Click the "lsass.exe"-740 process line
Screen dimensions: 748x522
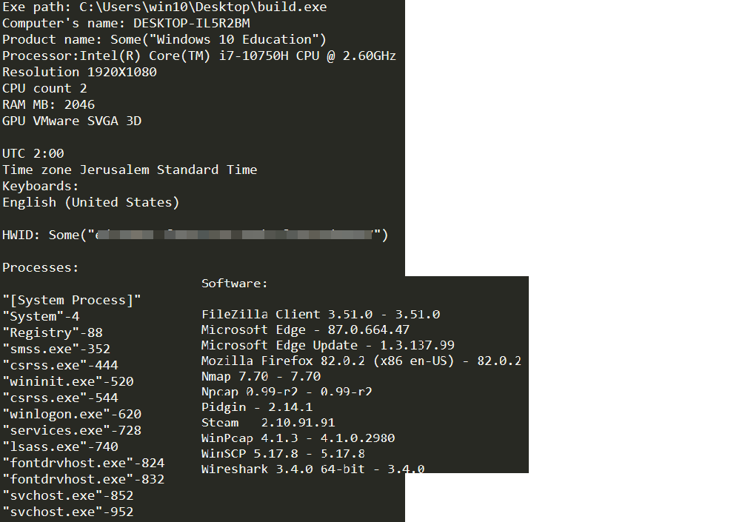point(60,446)
